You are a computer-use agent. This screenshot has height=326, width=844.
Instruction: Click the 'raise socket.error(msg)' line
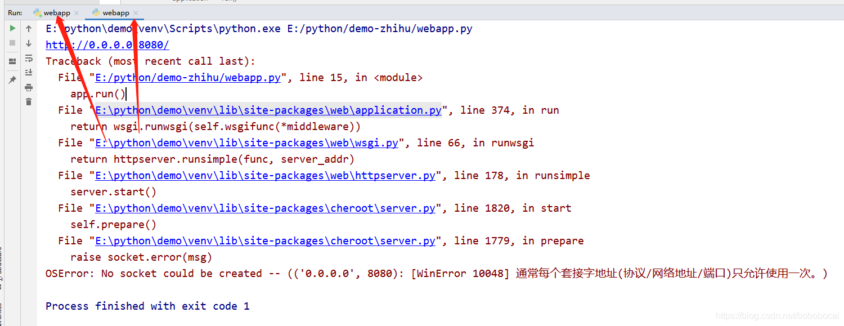(141, 257)
